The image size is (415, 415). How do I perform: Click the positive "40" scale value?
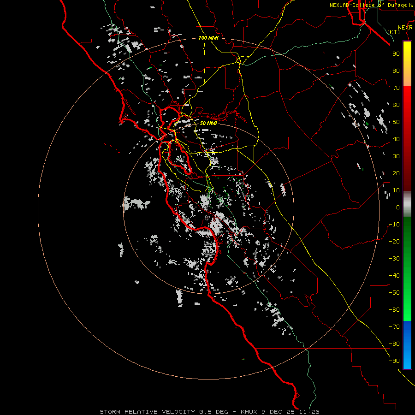point(396,139)
